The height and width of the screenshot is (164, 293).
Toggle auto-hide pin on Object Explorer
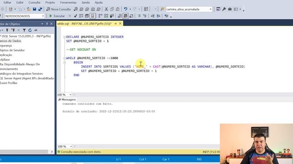pyautogui.click(x=47, y=24)
